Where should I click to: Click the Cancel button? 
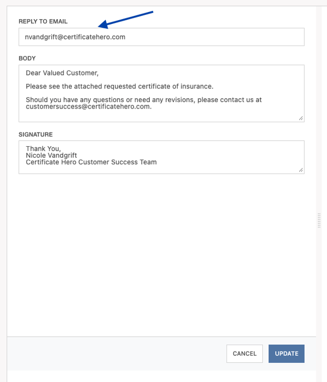click(x=245, y=354)
